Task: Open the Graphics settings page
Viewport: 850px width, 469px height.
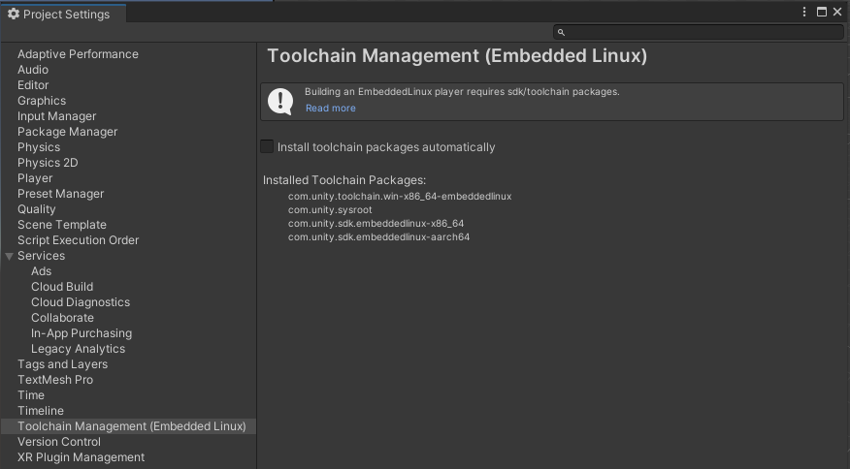Action: (x=42, y=101)
